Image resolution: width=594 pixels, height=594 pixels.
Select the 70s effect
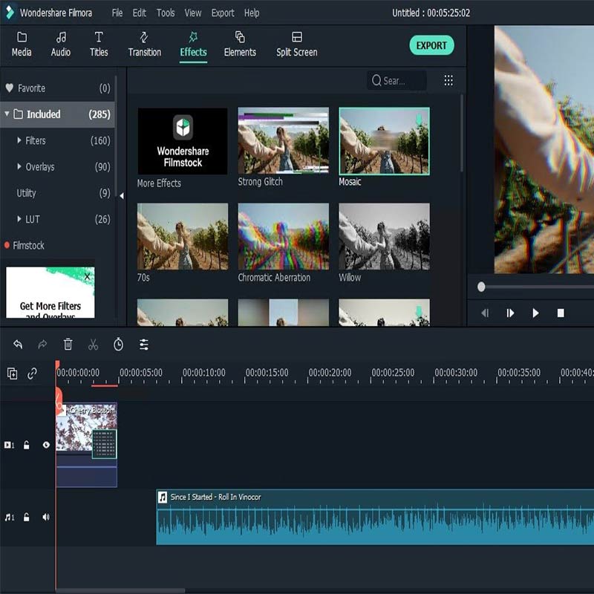(183, 236)
